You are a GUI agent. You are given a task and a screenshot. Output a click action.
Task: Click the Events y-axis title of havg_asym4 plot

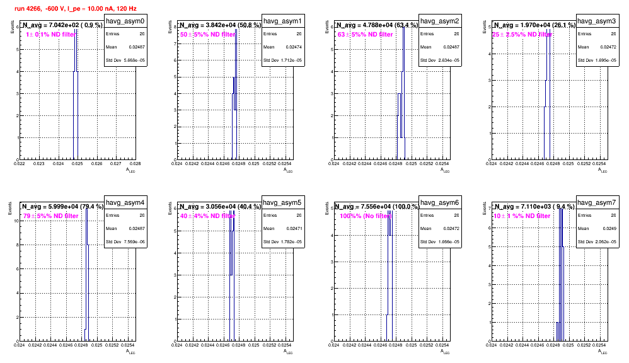point(11,208)
